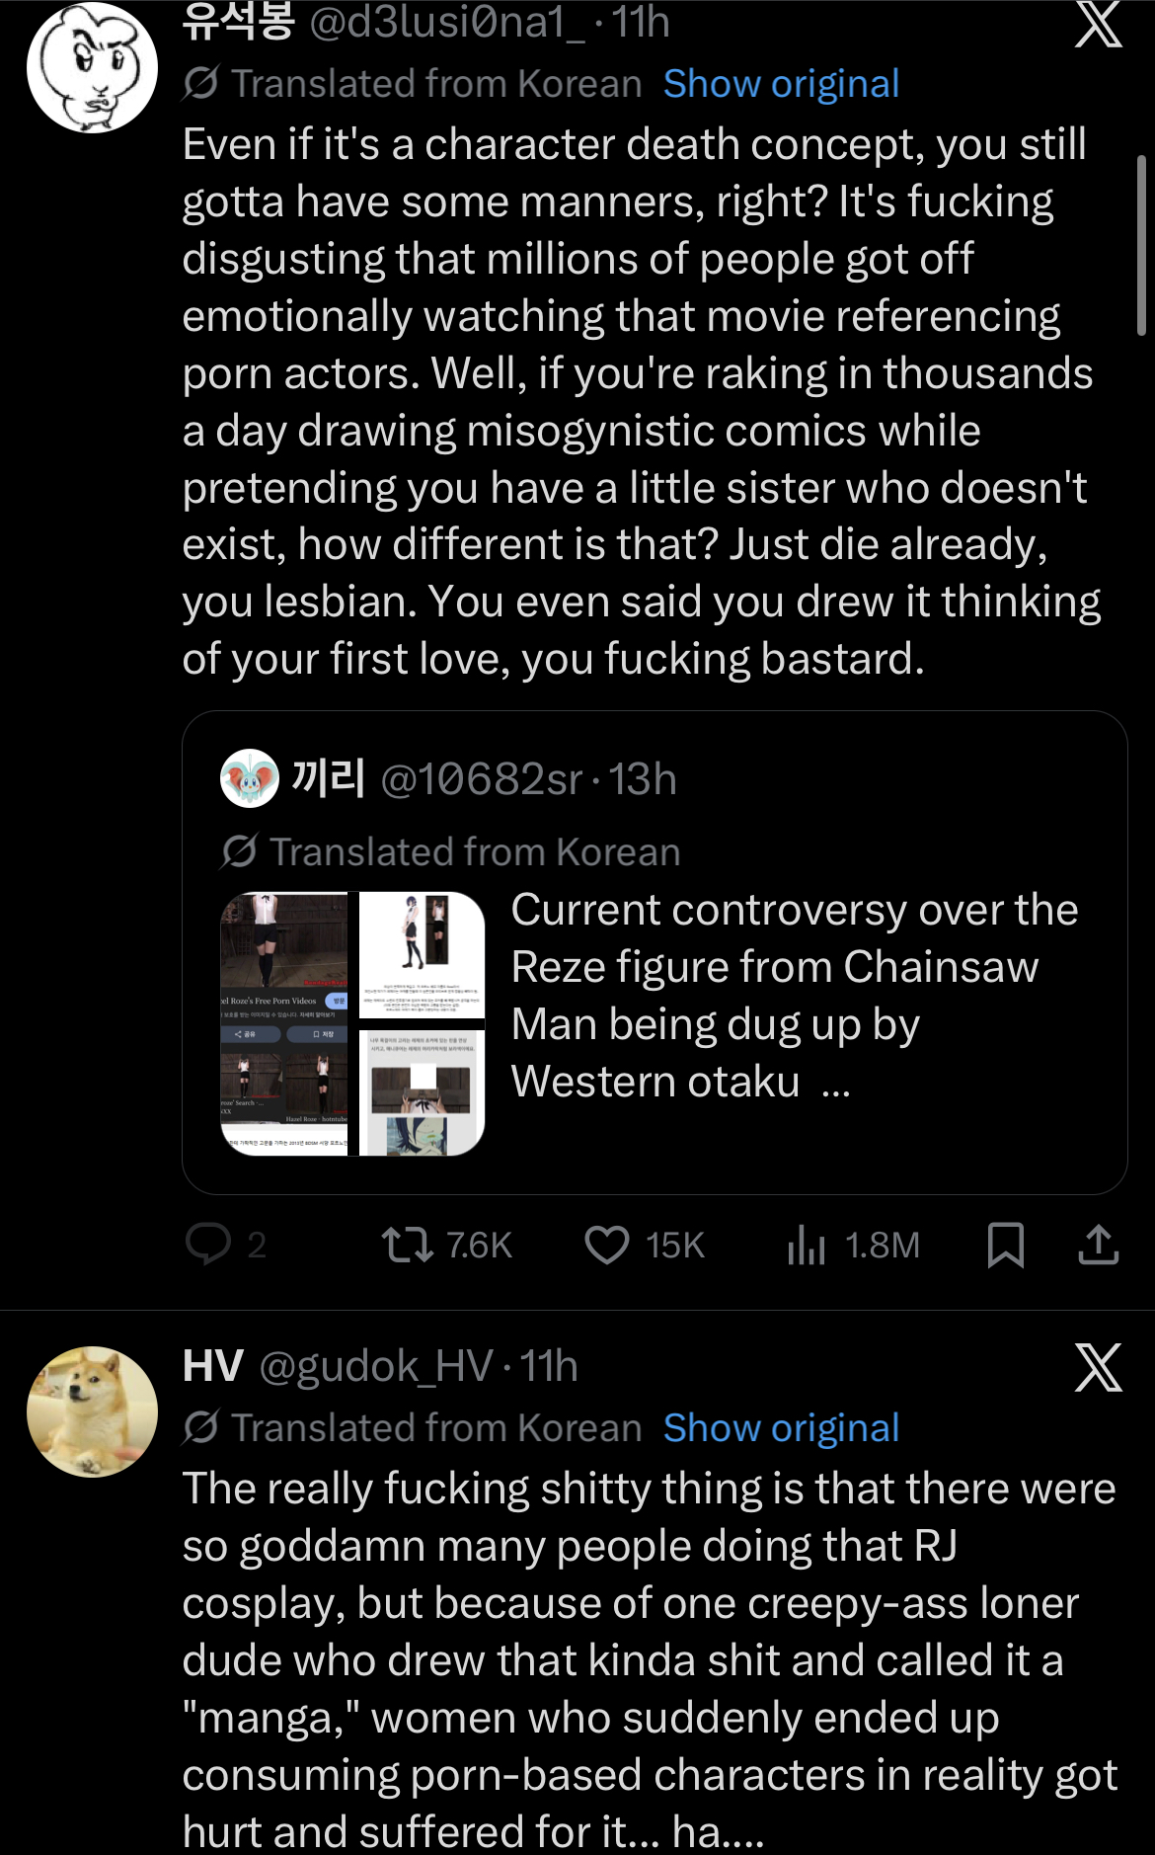Open the @gudok_HV username link

375,1367
